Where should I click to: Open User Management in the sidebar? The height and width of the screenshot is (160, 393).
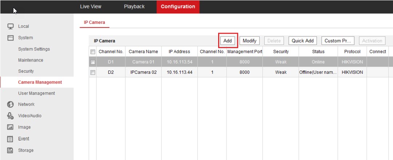click(x=36, y=93)
